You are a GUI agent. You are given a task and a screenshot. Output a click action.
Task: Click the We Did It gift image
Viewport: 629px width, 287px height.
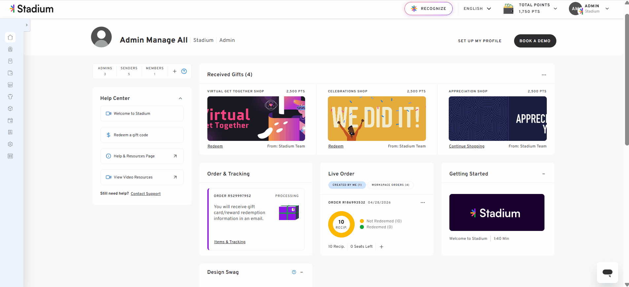pos(377,119)
